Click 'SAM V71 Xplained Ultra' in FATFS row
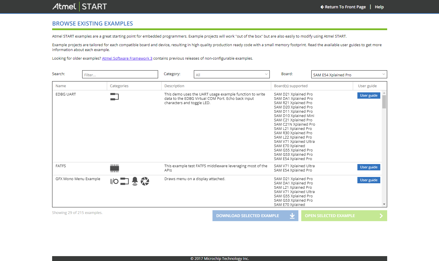The height and width of the screenshot is (261, 439). tap(294, 166)
